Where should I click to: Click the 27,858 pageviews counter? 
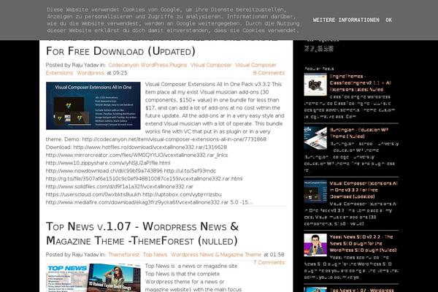(x=319, y=49)
